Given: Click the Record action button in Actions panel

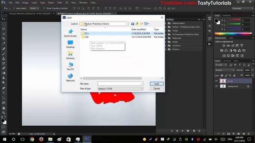Looking at the screenshot, I should pyautogui.click(x=177, y=131).
